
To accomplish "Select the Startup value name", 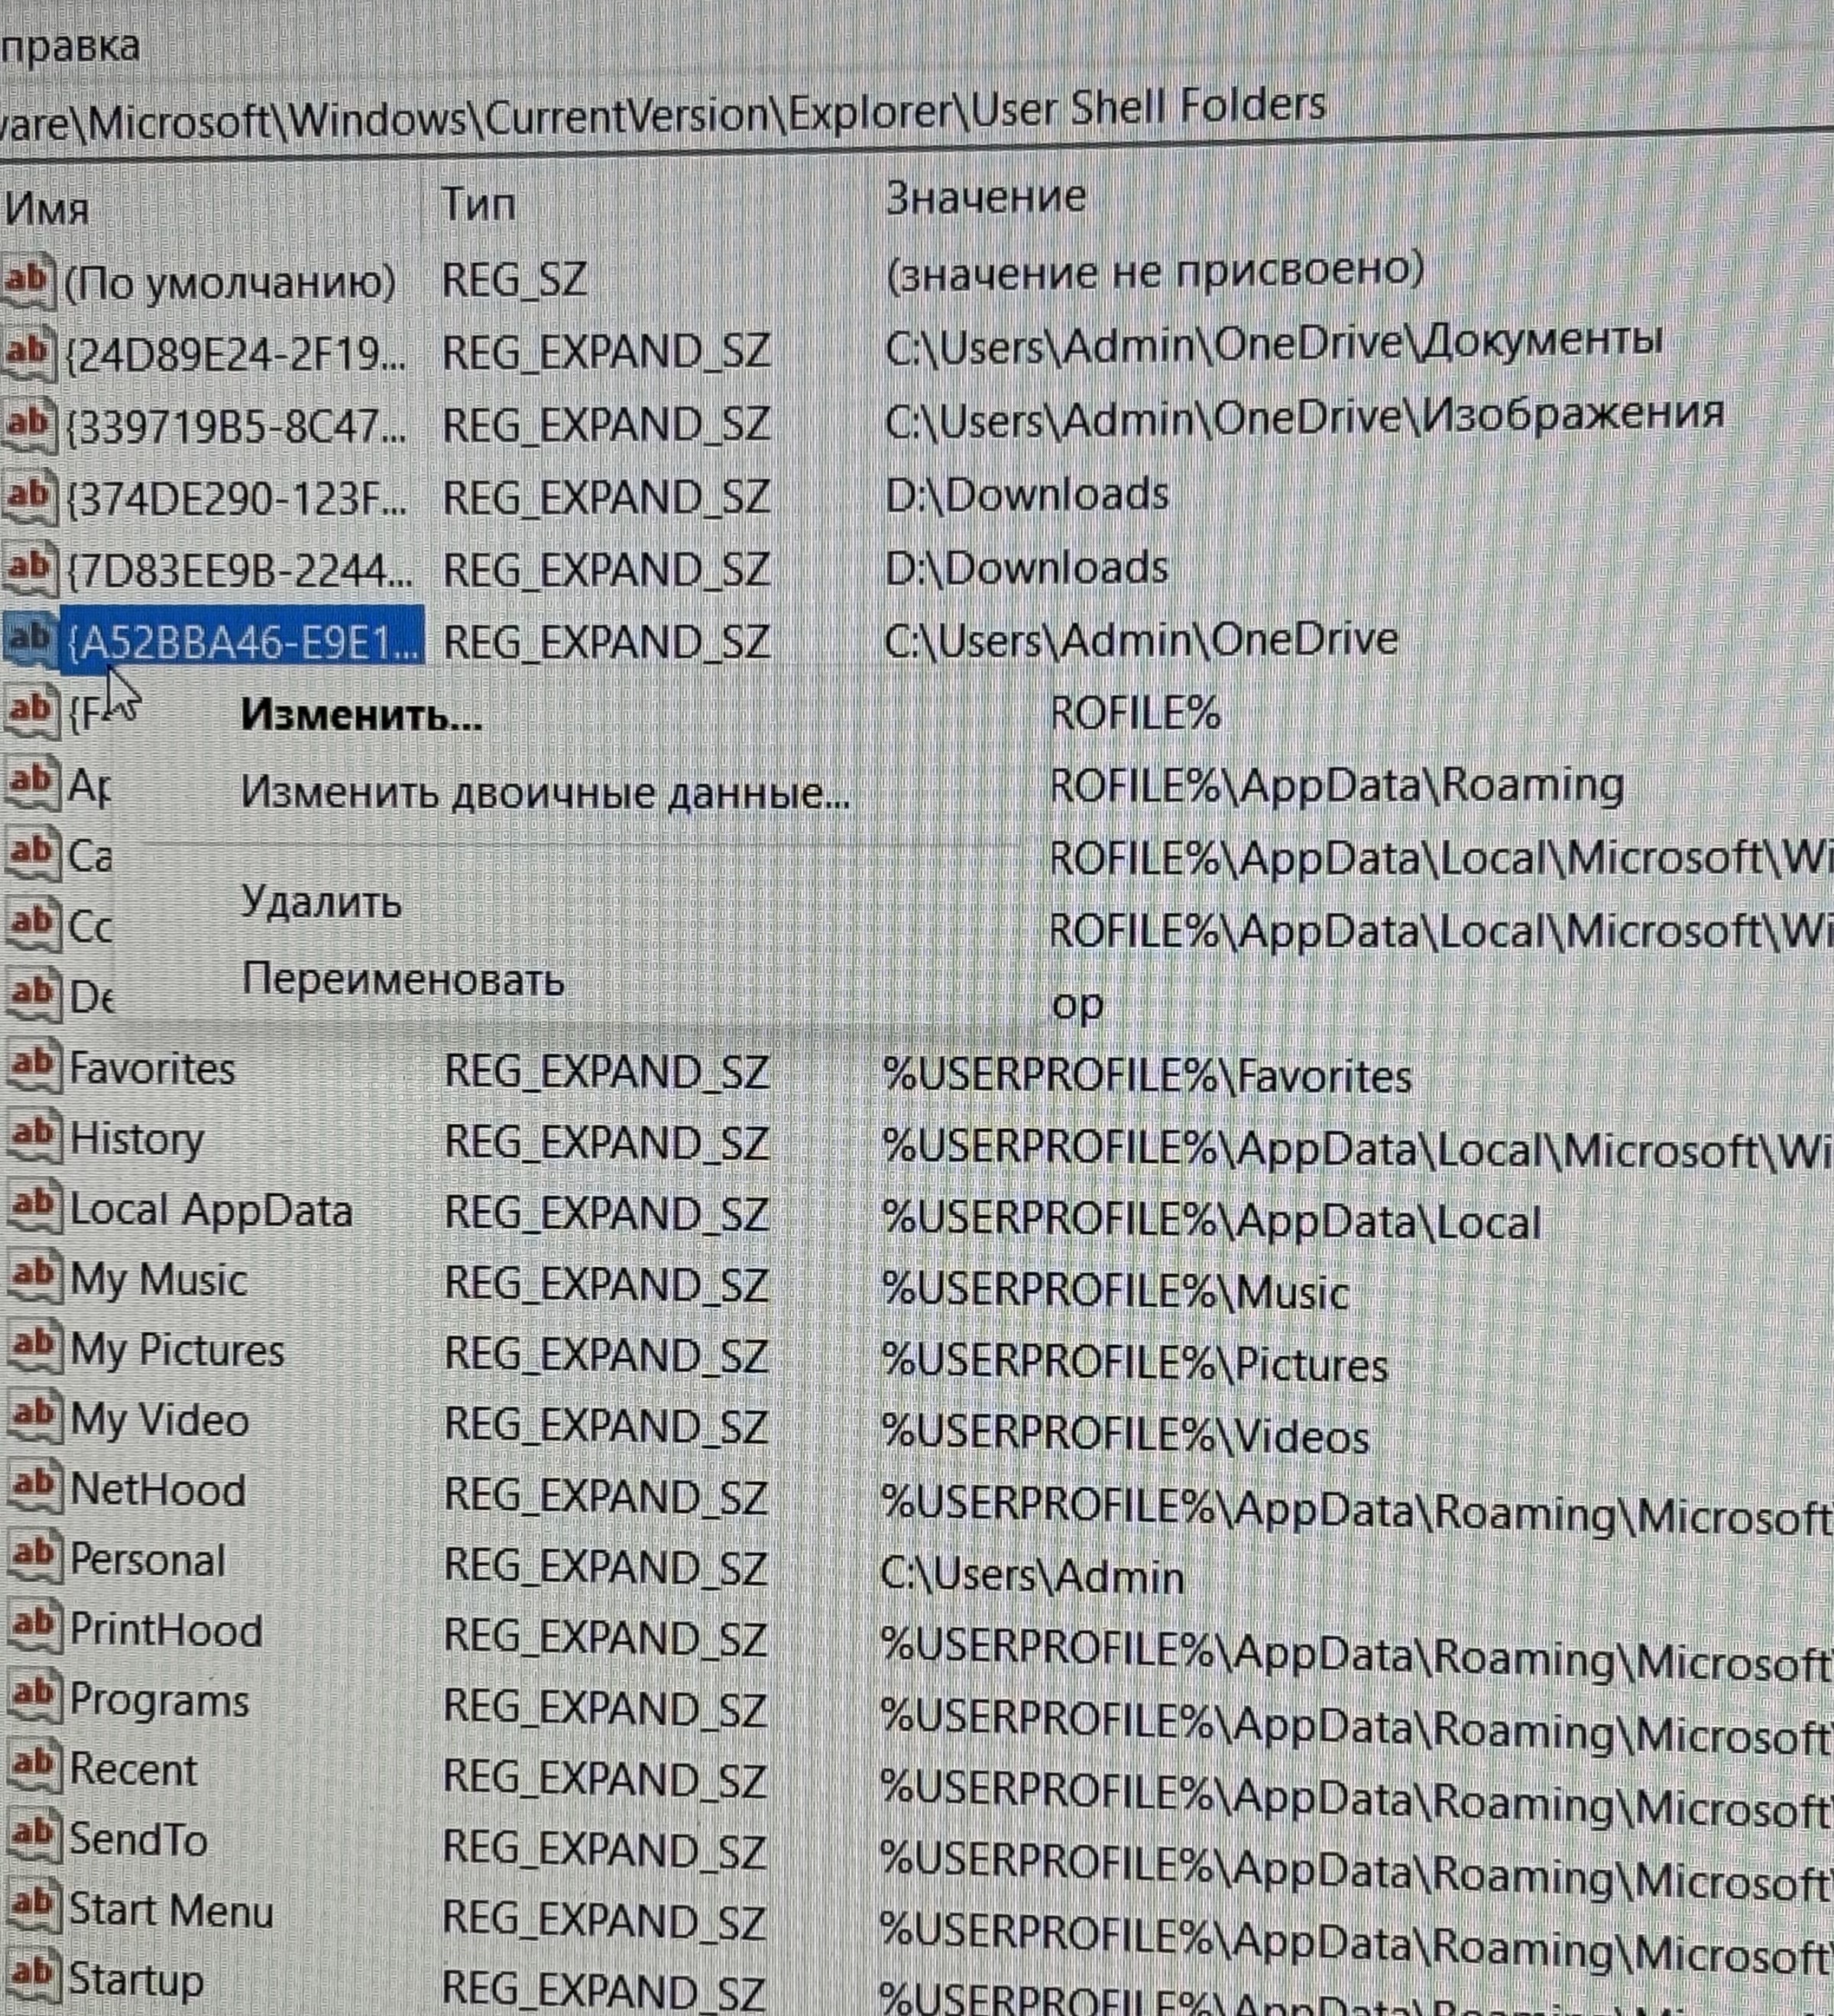I will (136, 1981).
